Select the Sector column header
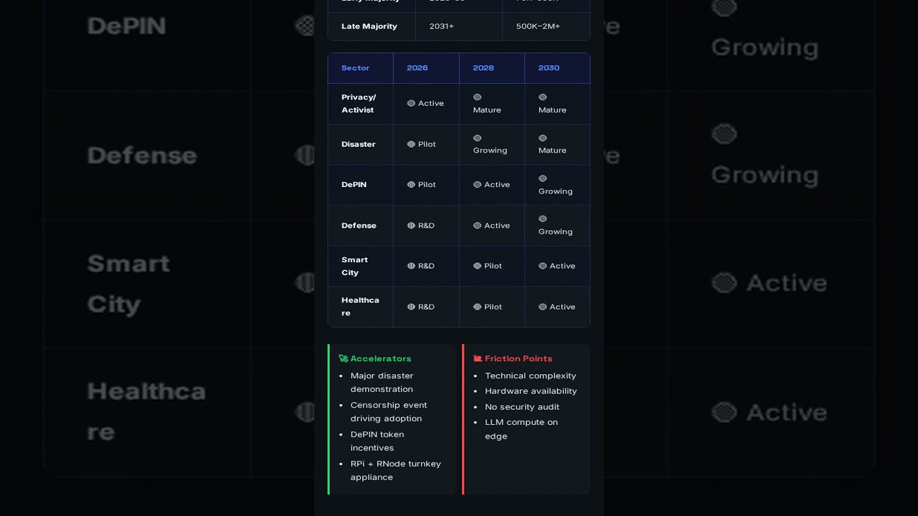This screenshot has height=516, width=918. click(x=355, y=68)
